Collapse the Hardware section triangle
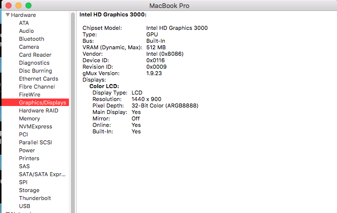Image resolution: width=337 pixels, height=213 pixels. tap(7, 15)
